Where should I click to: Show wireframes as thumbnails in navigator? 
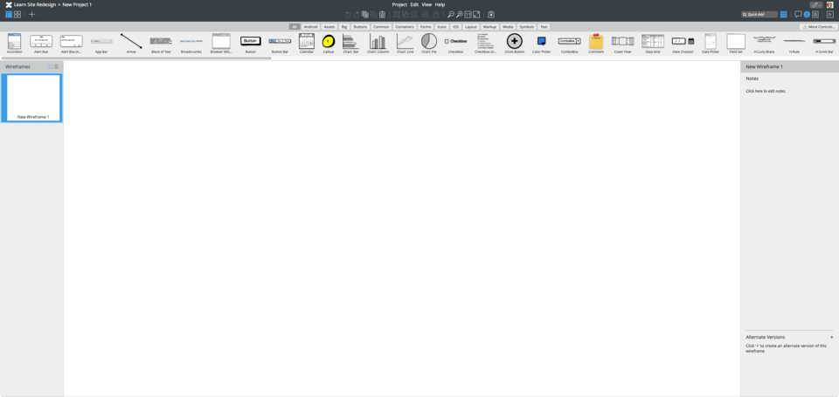coord(51,67)
